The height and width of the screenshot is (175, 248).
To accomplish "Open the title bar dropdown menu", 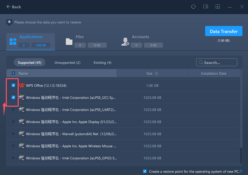I will (x=218, y=7).
